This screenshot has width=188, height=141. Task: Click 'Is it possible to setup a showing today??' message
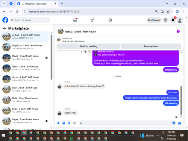pos(84,86)
